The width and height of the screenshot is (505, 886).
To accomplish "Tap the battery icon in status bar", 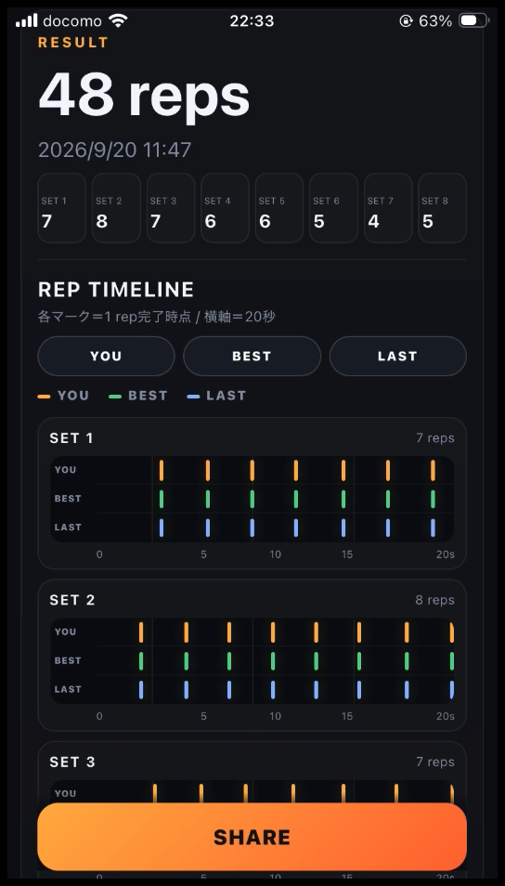I will 474,21.
